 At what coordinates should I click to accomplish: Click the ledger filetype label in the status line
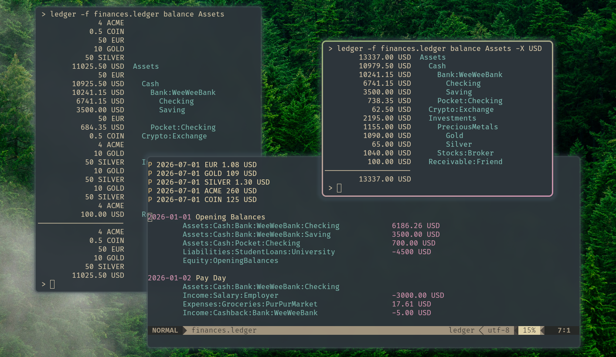click(462, 330)
